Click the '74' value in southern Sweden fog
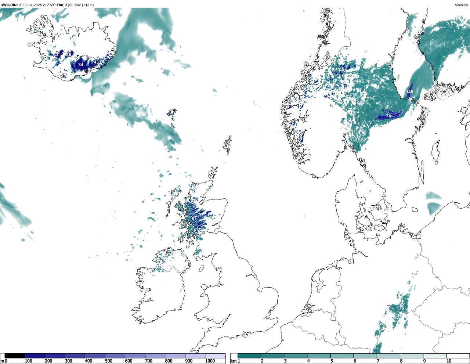Screen dimensions: 470x364 coord(388,116)
